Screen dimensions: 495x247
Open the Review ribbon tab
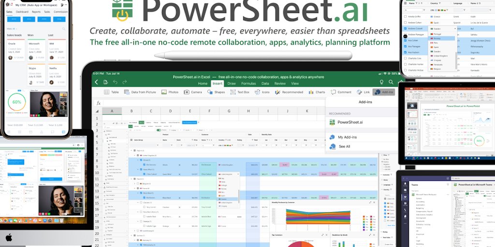click(x=280, y=83)
